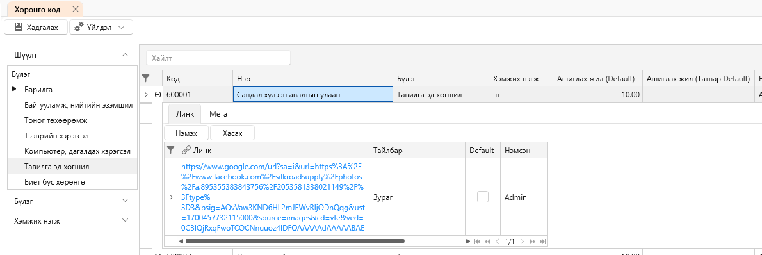Click the link grid filter funnel icon
The height and width of the screenshot is (255, 762).
point(170,151)
